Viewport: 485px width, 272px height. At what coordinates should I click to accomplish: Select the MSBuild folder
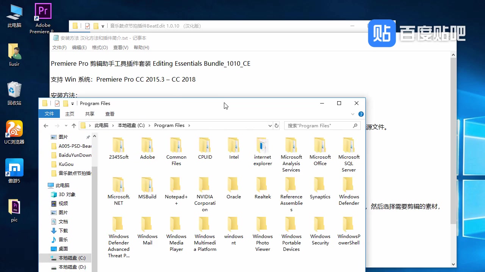click(147, 189)
